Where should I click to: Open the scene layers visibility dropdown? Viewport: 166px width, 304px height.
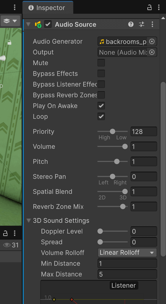(x=10, y=21)
